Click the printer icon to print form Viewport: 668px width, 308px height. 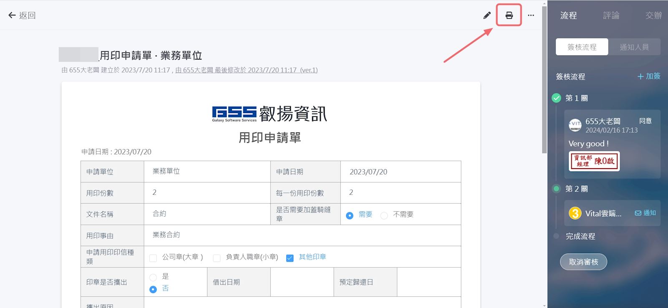pos(509,15)
